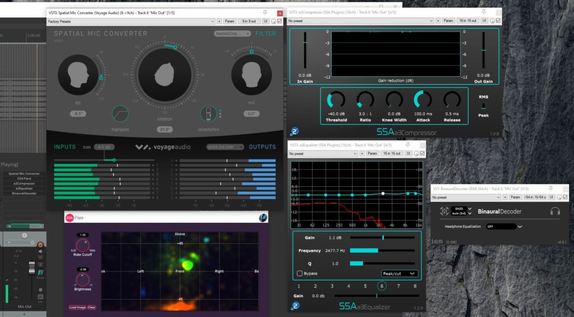
Task: Click the a3Compressor Threshold knob
Action: click(336, 100)
